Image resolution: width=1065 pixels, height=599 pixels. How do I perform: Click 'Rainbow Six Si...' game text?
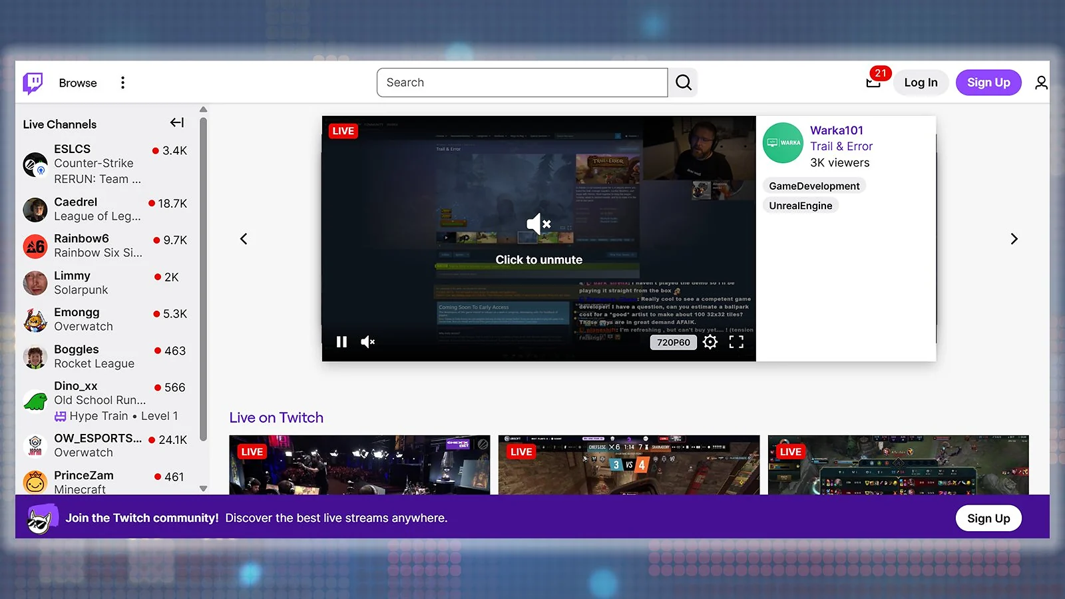pyautogui.click(x=98, y=253)
